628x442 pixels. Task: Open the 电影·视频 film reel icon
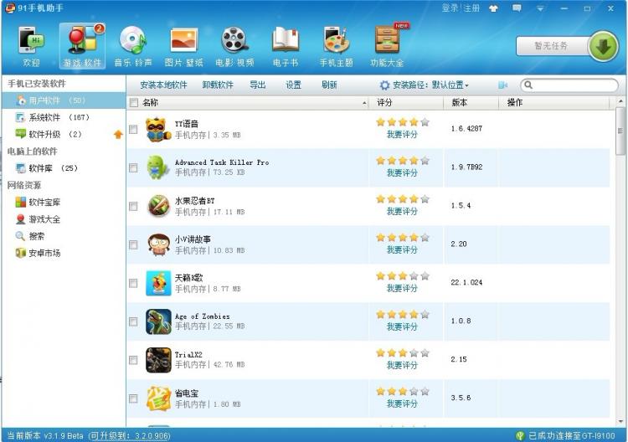tap(234, 39)
